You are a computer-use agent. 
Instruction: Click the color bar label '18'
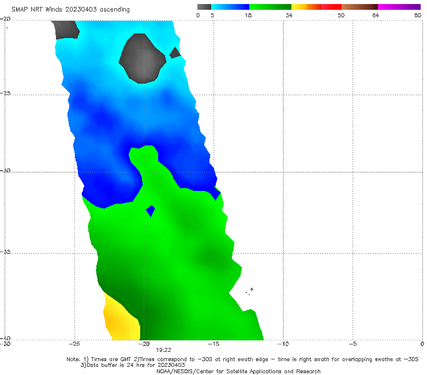point(248,15)
